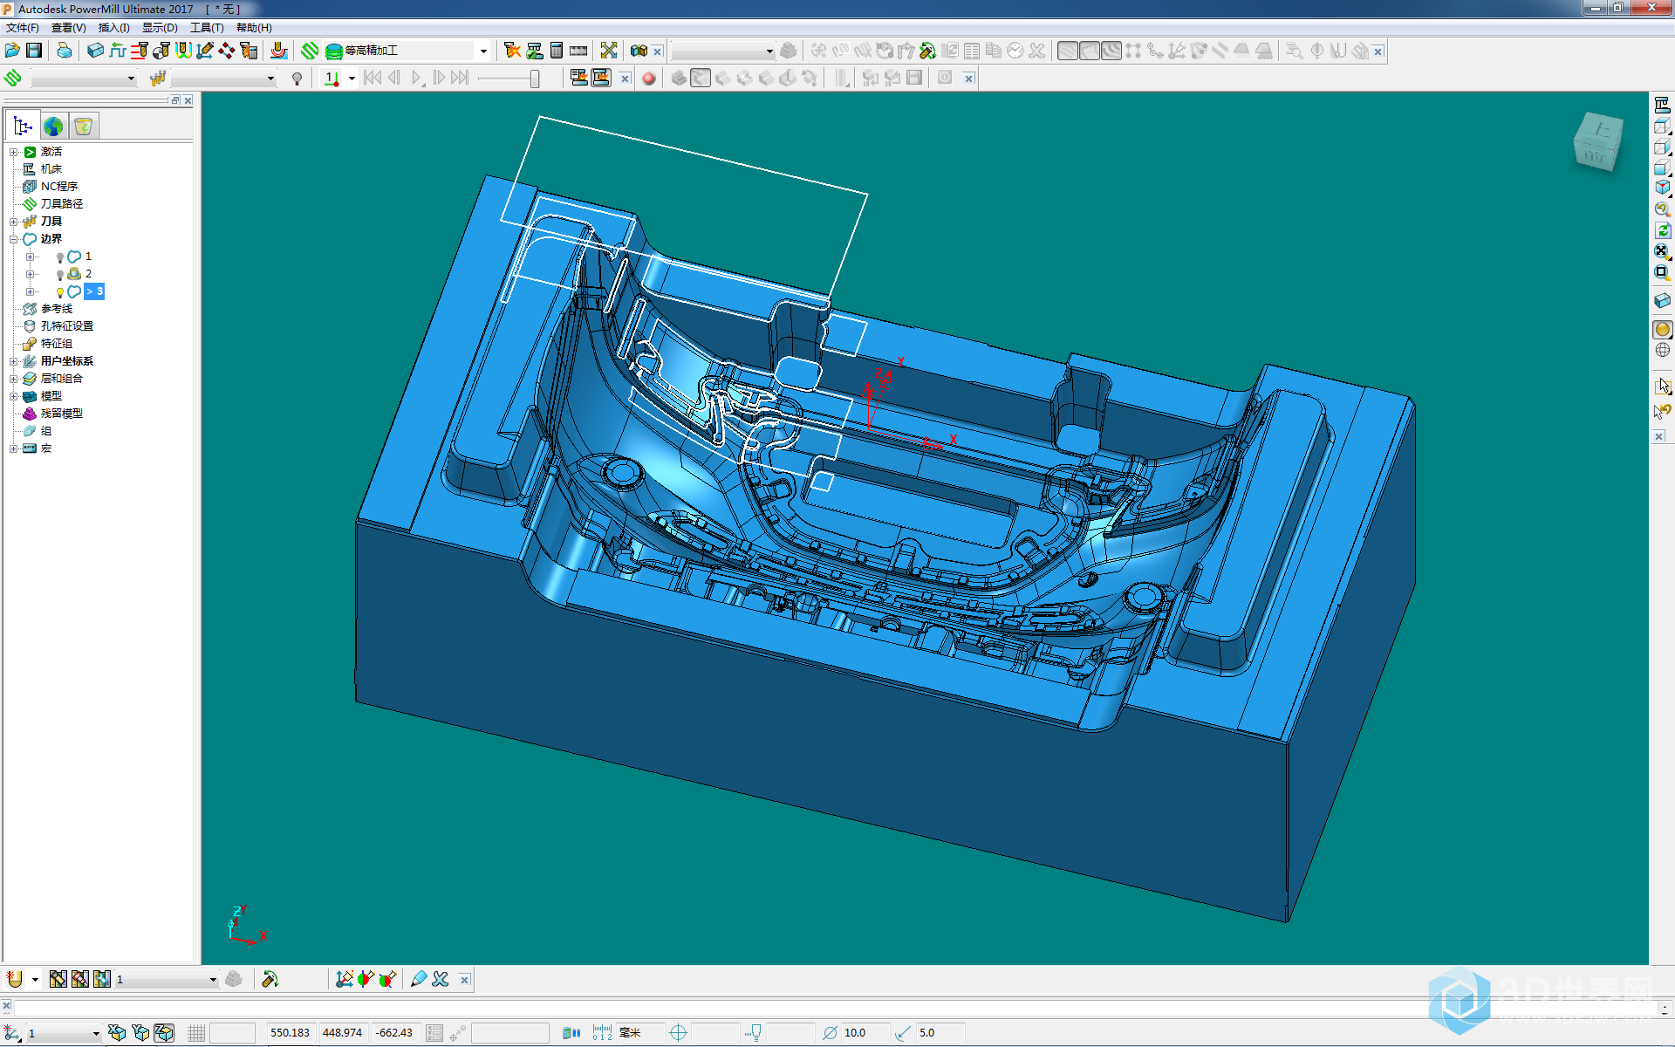The width and height of the screenshot is (1675, 1047).
Task: Select the NC程序 tree item
Action: point(59,187)
